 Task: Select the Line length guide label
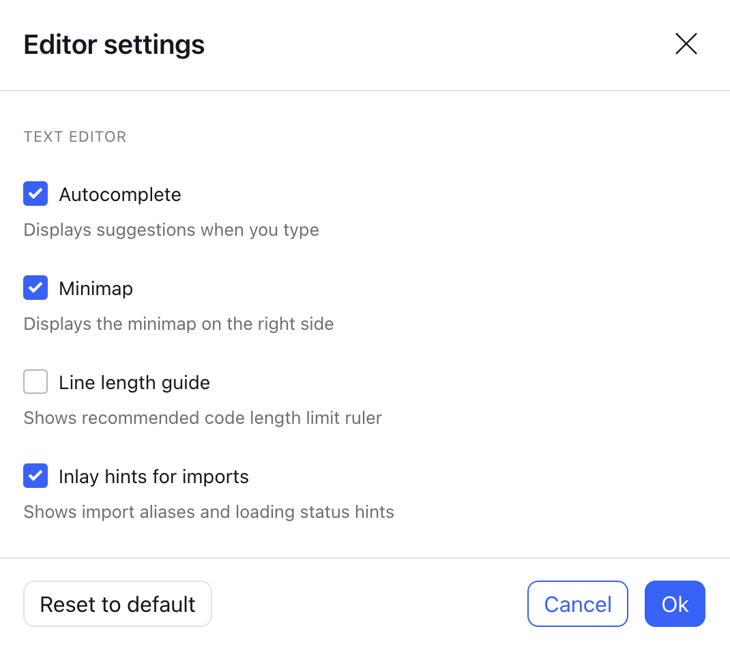134,382
